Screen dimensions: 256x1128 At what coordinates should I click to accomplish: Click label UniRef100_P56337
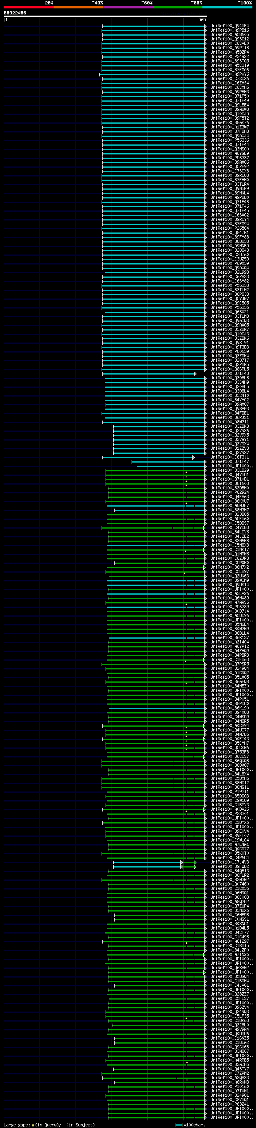pyautogui.click(x=229, y=158)
